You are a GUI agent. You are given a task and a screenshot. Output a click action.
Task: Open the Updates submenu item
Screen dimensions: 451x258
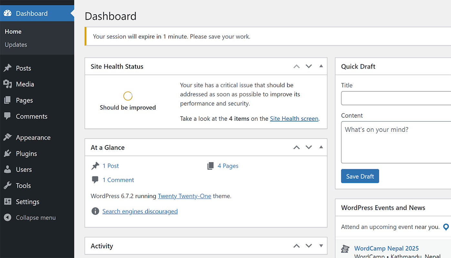tap(16, 45)
